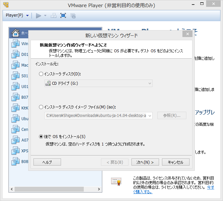223x201 pixels.
Task: Click the Unity mode toolbar icon
Action: pyautogui.click(x=73, y=16)
